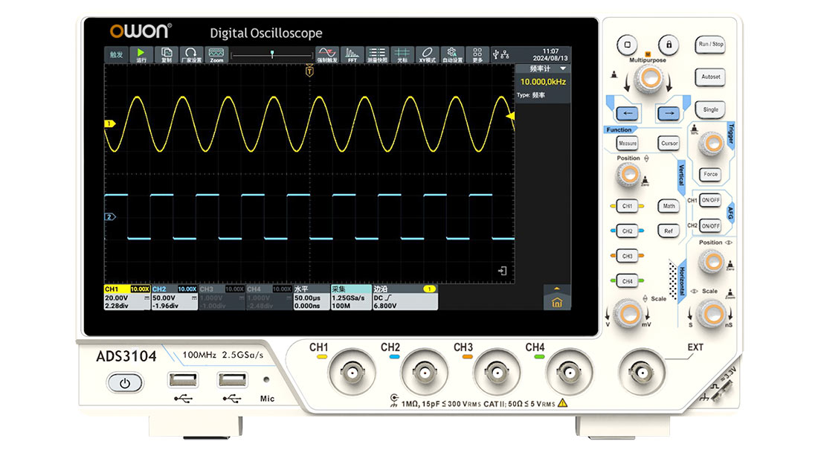Tap the cursor (光标) grid icon
818x450 pixels.
click(x=402, y=54)
